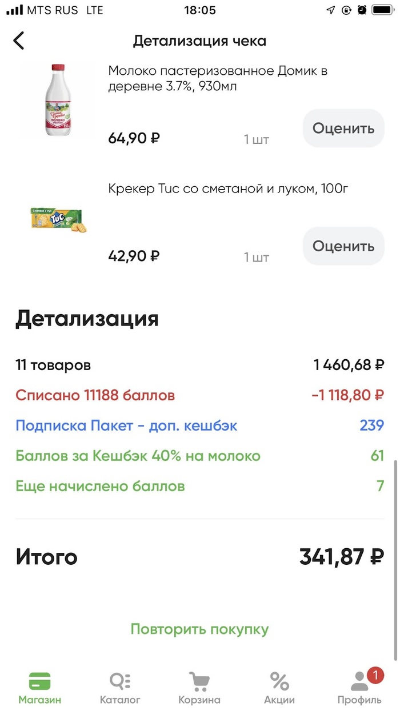Screen dimensions: 400x711
Task: Rate the Домик в деревне milk
Action: point(343,128)
